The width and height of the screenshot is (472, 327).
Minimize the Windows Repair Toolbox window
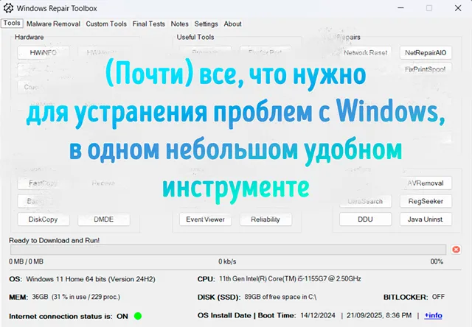(x=400, y=8)
